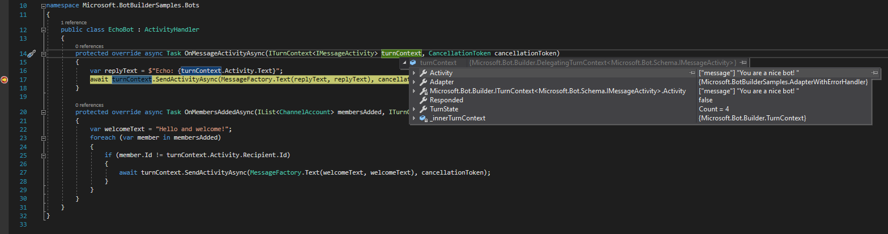The image size is (888, 234).
Task: Open the '1 reference' CodeLens link
Action: (73, 23)
